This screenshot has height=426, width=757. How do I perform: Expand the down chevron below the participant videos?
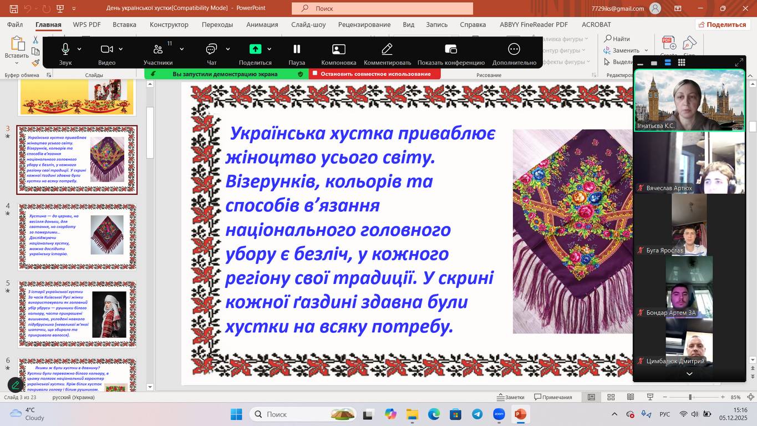[689, 374]
